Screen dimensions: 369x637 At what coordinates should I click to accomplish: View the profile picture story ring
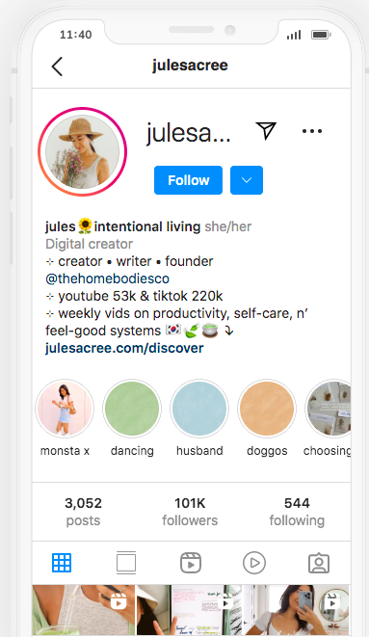pyautogui.click(x=83, y=151)
